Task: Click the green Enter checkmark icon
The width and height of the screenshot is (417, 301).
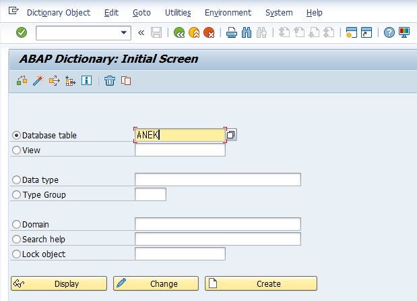Action: click(x=22, y=33)
